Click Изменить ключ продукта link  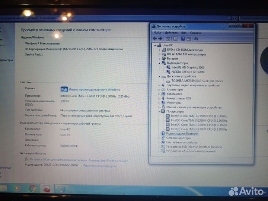(99, 166)
